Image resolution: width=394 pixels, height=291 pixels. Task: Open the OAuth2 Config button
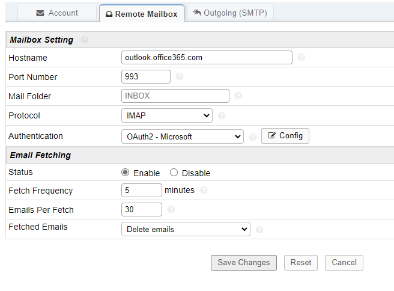[x=285, y=136]
